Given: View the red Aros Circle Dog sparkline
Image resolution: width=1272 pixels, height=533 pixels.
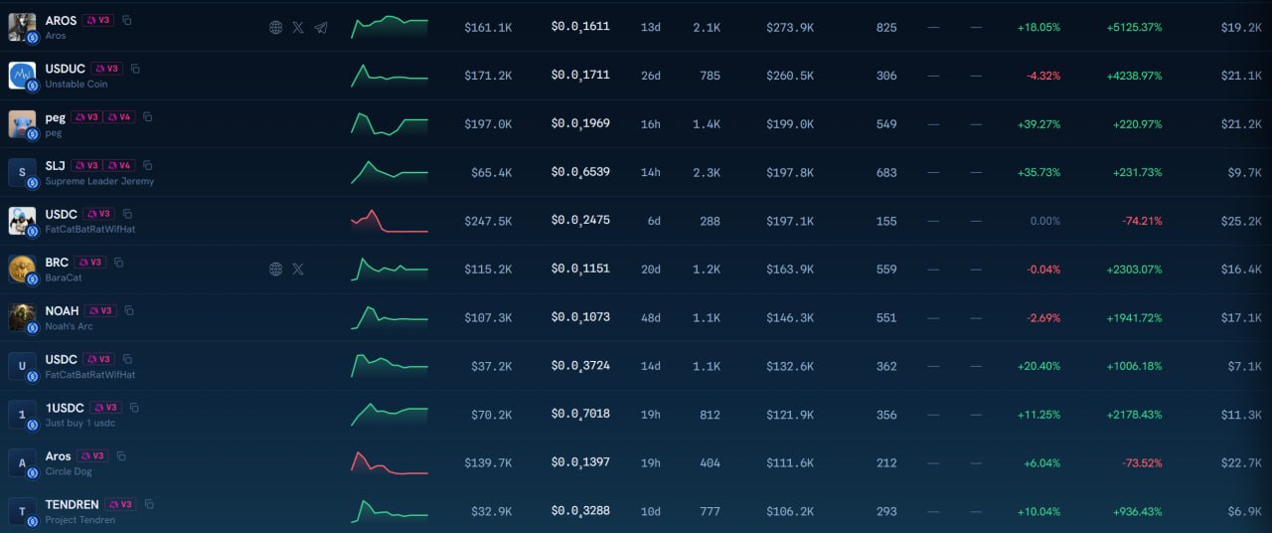Looking at the screenshot, I should (390, 463).
